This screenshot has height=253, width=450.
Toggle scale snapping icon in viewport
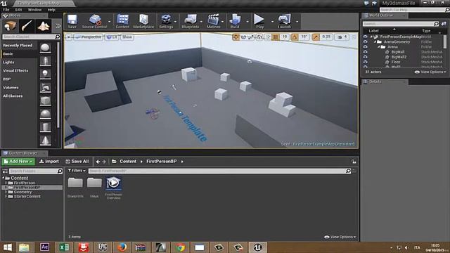(x=316, y=37)
